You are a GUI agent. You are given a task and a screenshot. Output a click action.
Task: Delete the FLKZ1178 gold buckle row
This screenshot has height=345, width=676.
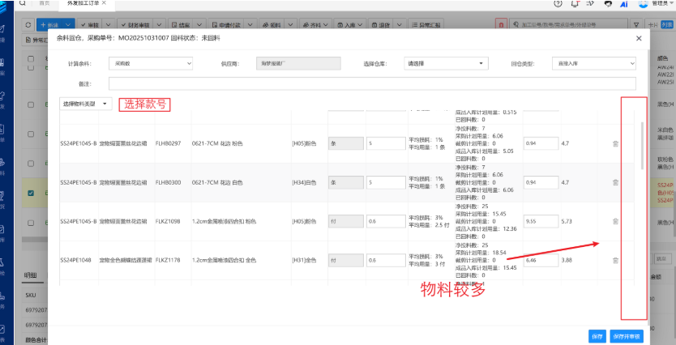coord(615,260)
